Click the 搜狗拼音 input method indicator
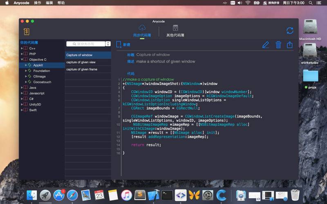Image resolution: width=327 pixels, height=204 pixels. tap(271, 3)
